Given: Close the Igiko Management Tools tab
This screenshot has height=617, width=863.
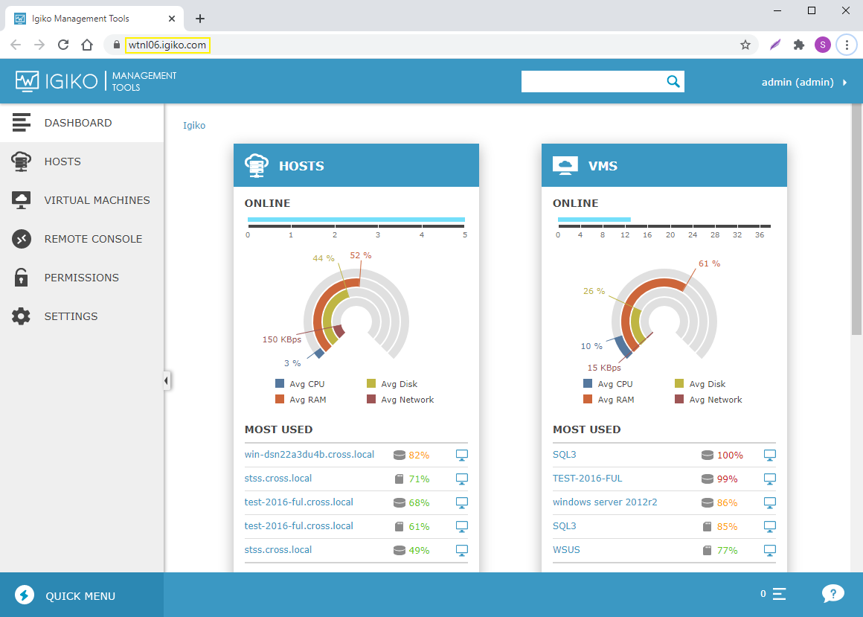Looking at the screenshot, I should [172, 19].
